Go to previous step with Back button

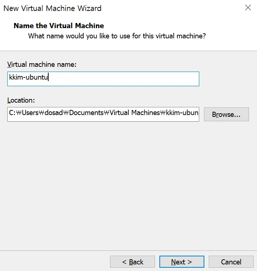pyautogui.click(x=132, y=262)
